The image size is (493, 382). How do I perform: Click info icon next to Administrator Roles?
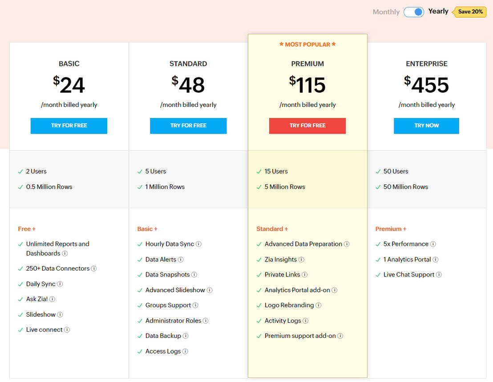pos(206,321)
